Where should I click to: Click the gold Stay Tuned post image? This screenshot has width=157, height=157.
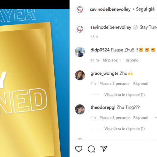pyautogui.click(x=35, y=83)
